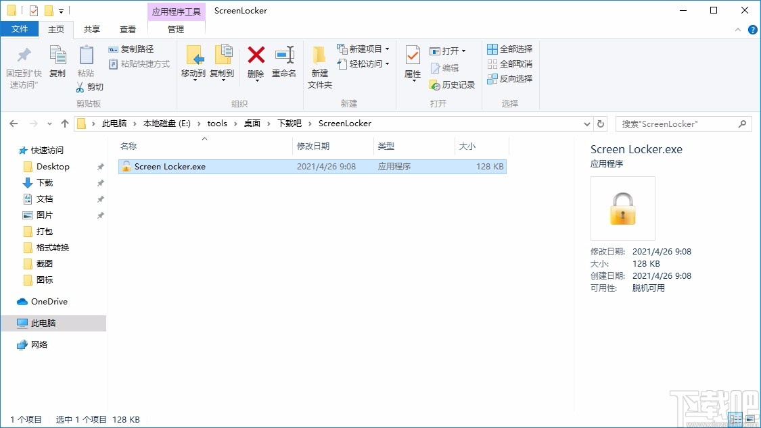Click the 剪切 (Cut) scissors icon
The image size is (761, 428).
79,86
